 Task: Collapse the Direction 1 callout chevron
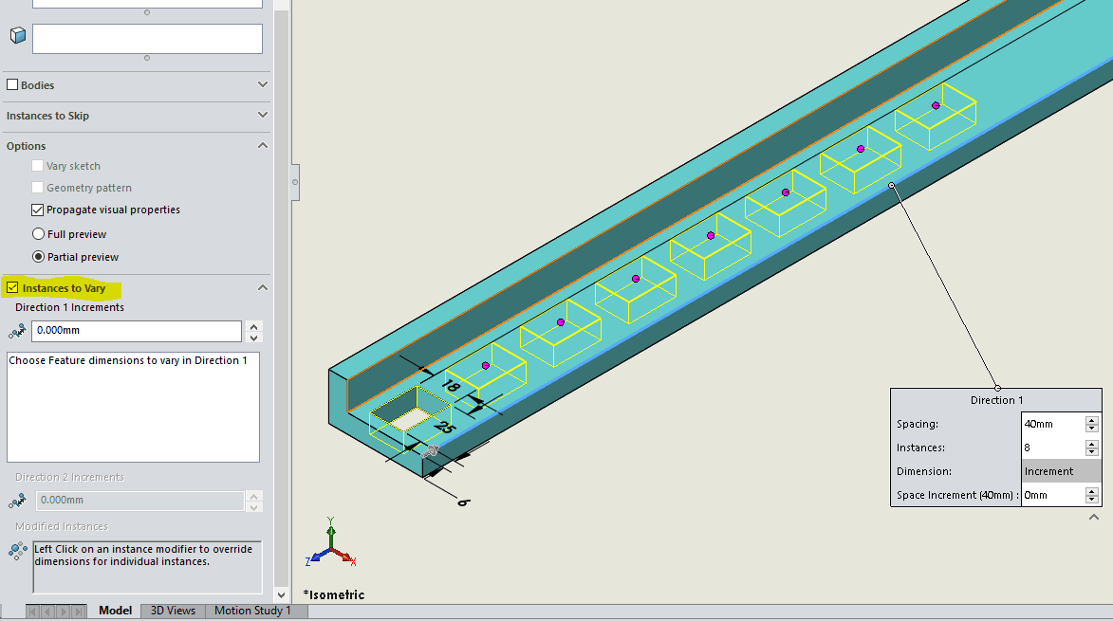tap(1094, 518)
